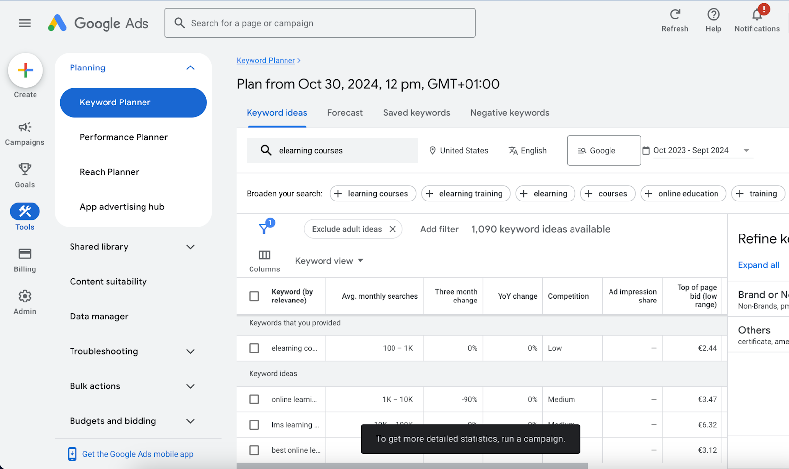This screenshot has height=469, width=789.
Task: Open Performance Planner
Action: 124,137
